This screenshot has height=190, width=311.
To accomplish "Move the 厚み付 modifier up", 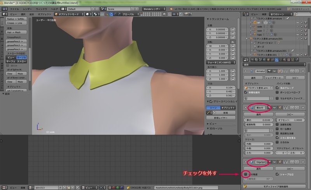I will pos(292,108).
